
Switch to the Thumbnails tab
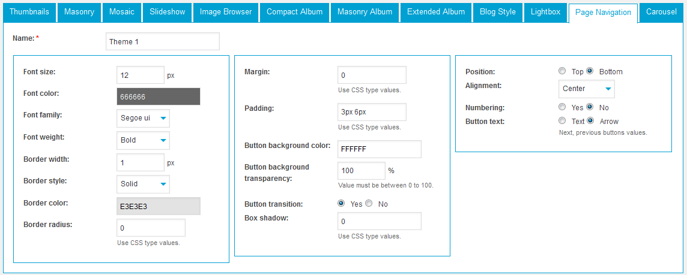29,12
